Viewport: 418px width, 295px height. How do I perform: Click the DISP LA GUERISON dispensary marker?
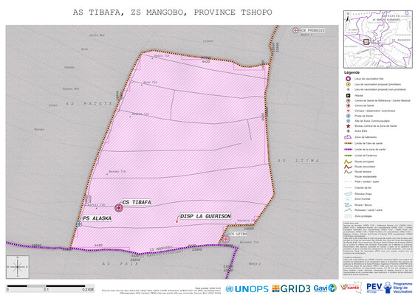(177, 221)
